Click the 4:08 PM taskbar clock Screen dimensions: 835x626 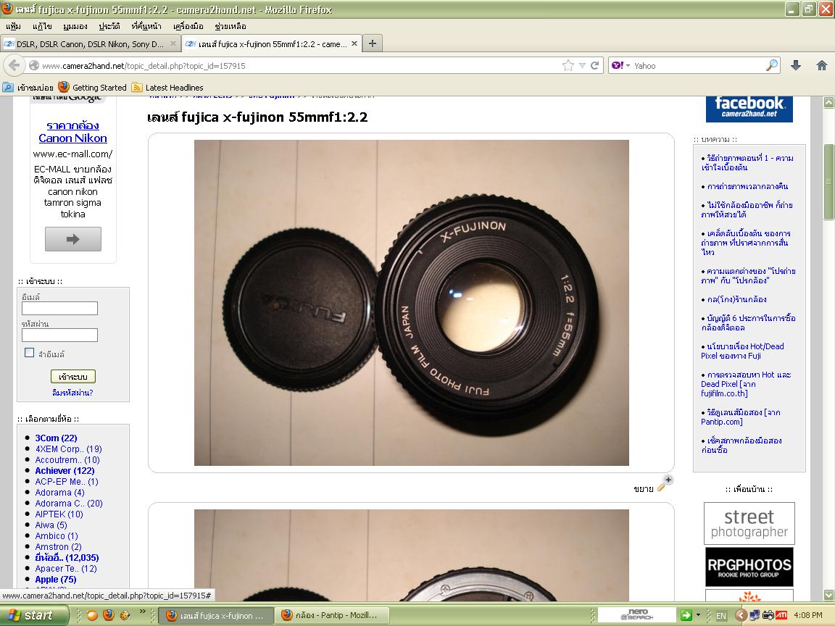808,615
